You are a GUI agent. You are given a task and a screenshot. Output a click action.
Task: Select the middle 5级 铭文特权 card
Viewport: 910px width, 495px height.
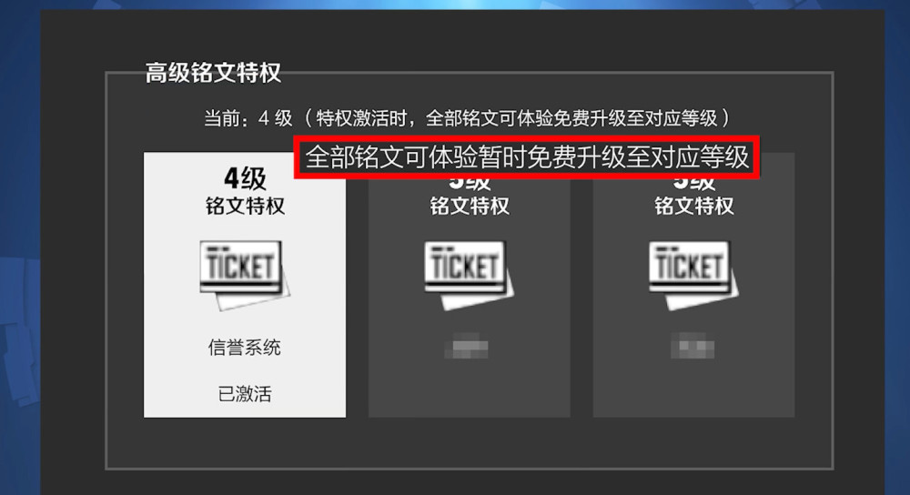469,284
